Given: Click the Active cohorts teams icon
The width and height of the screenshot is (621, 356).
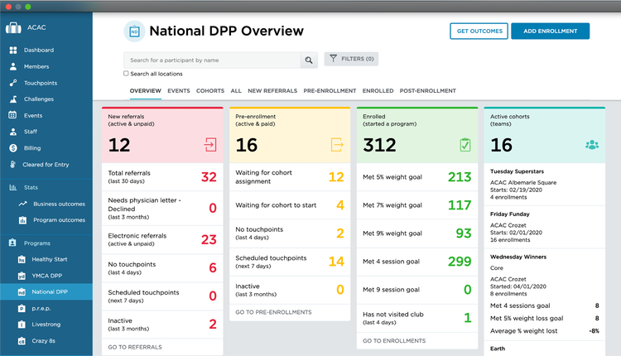Looking at the screenshot, I should tap(591, 145).
